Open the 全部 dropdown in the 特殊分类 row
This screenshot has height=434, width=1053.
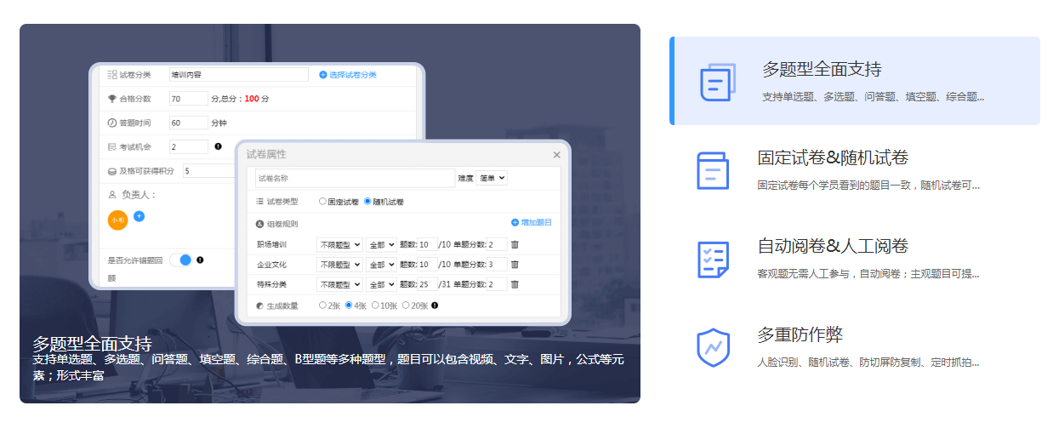tap(381, 285)
